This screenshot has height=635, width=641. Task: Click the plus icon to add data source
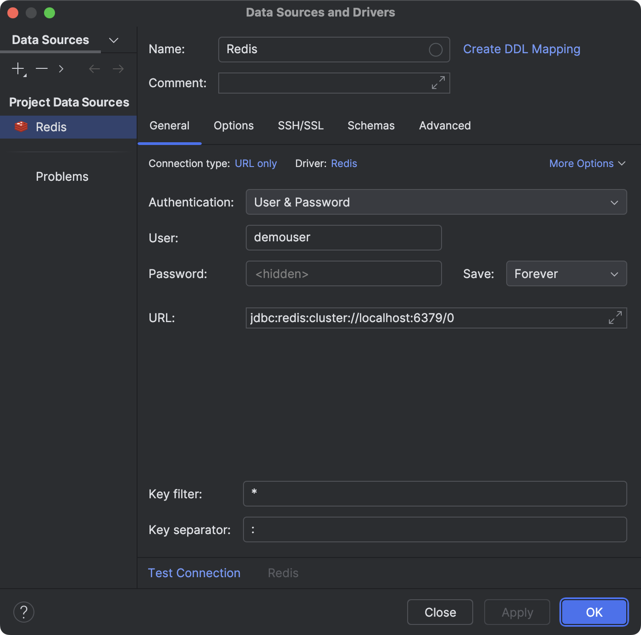(18, 69)
